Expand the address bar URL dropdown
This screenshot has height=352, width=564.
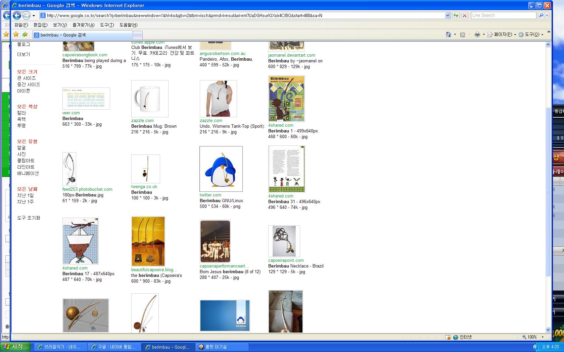[x=448, y=15]
